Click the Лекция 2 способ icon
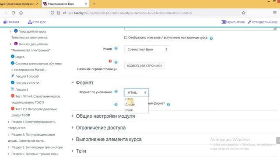Viewport: 280px width, 157px height. click(13, 82)
